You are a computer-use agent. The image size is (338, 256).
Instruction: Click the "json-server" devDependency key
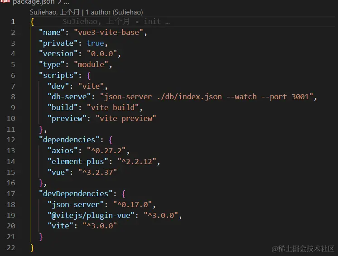coord(76,204)
